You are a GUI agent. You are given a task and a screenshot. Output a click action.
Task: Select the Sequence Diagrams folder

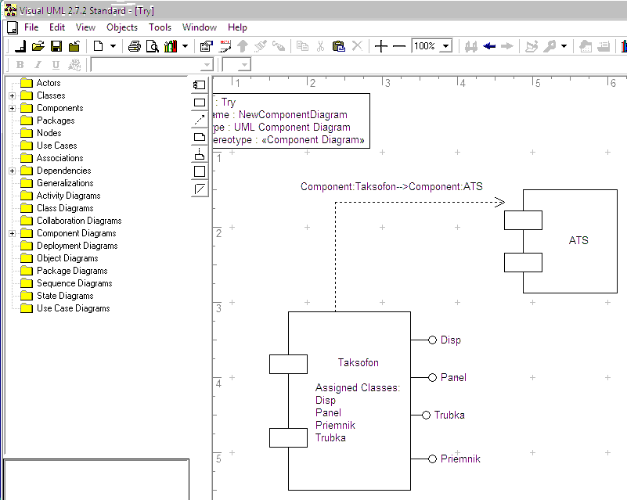pyautogui.click(x=74, y=283)
